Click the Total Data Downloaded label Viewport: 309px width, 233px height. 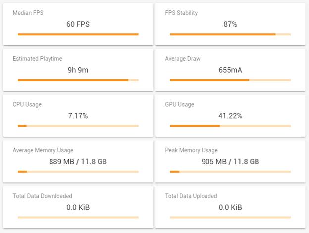[42, 196]
